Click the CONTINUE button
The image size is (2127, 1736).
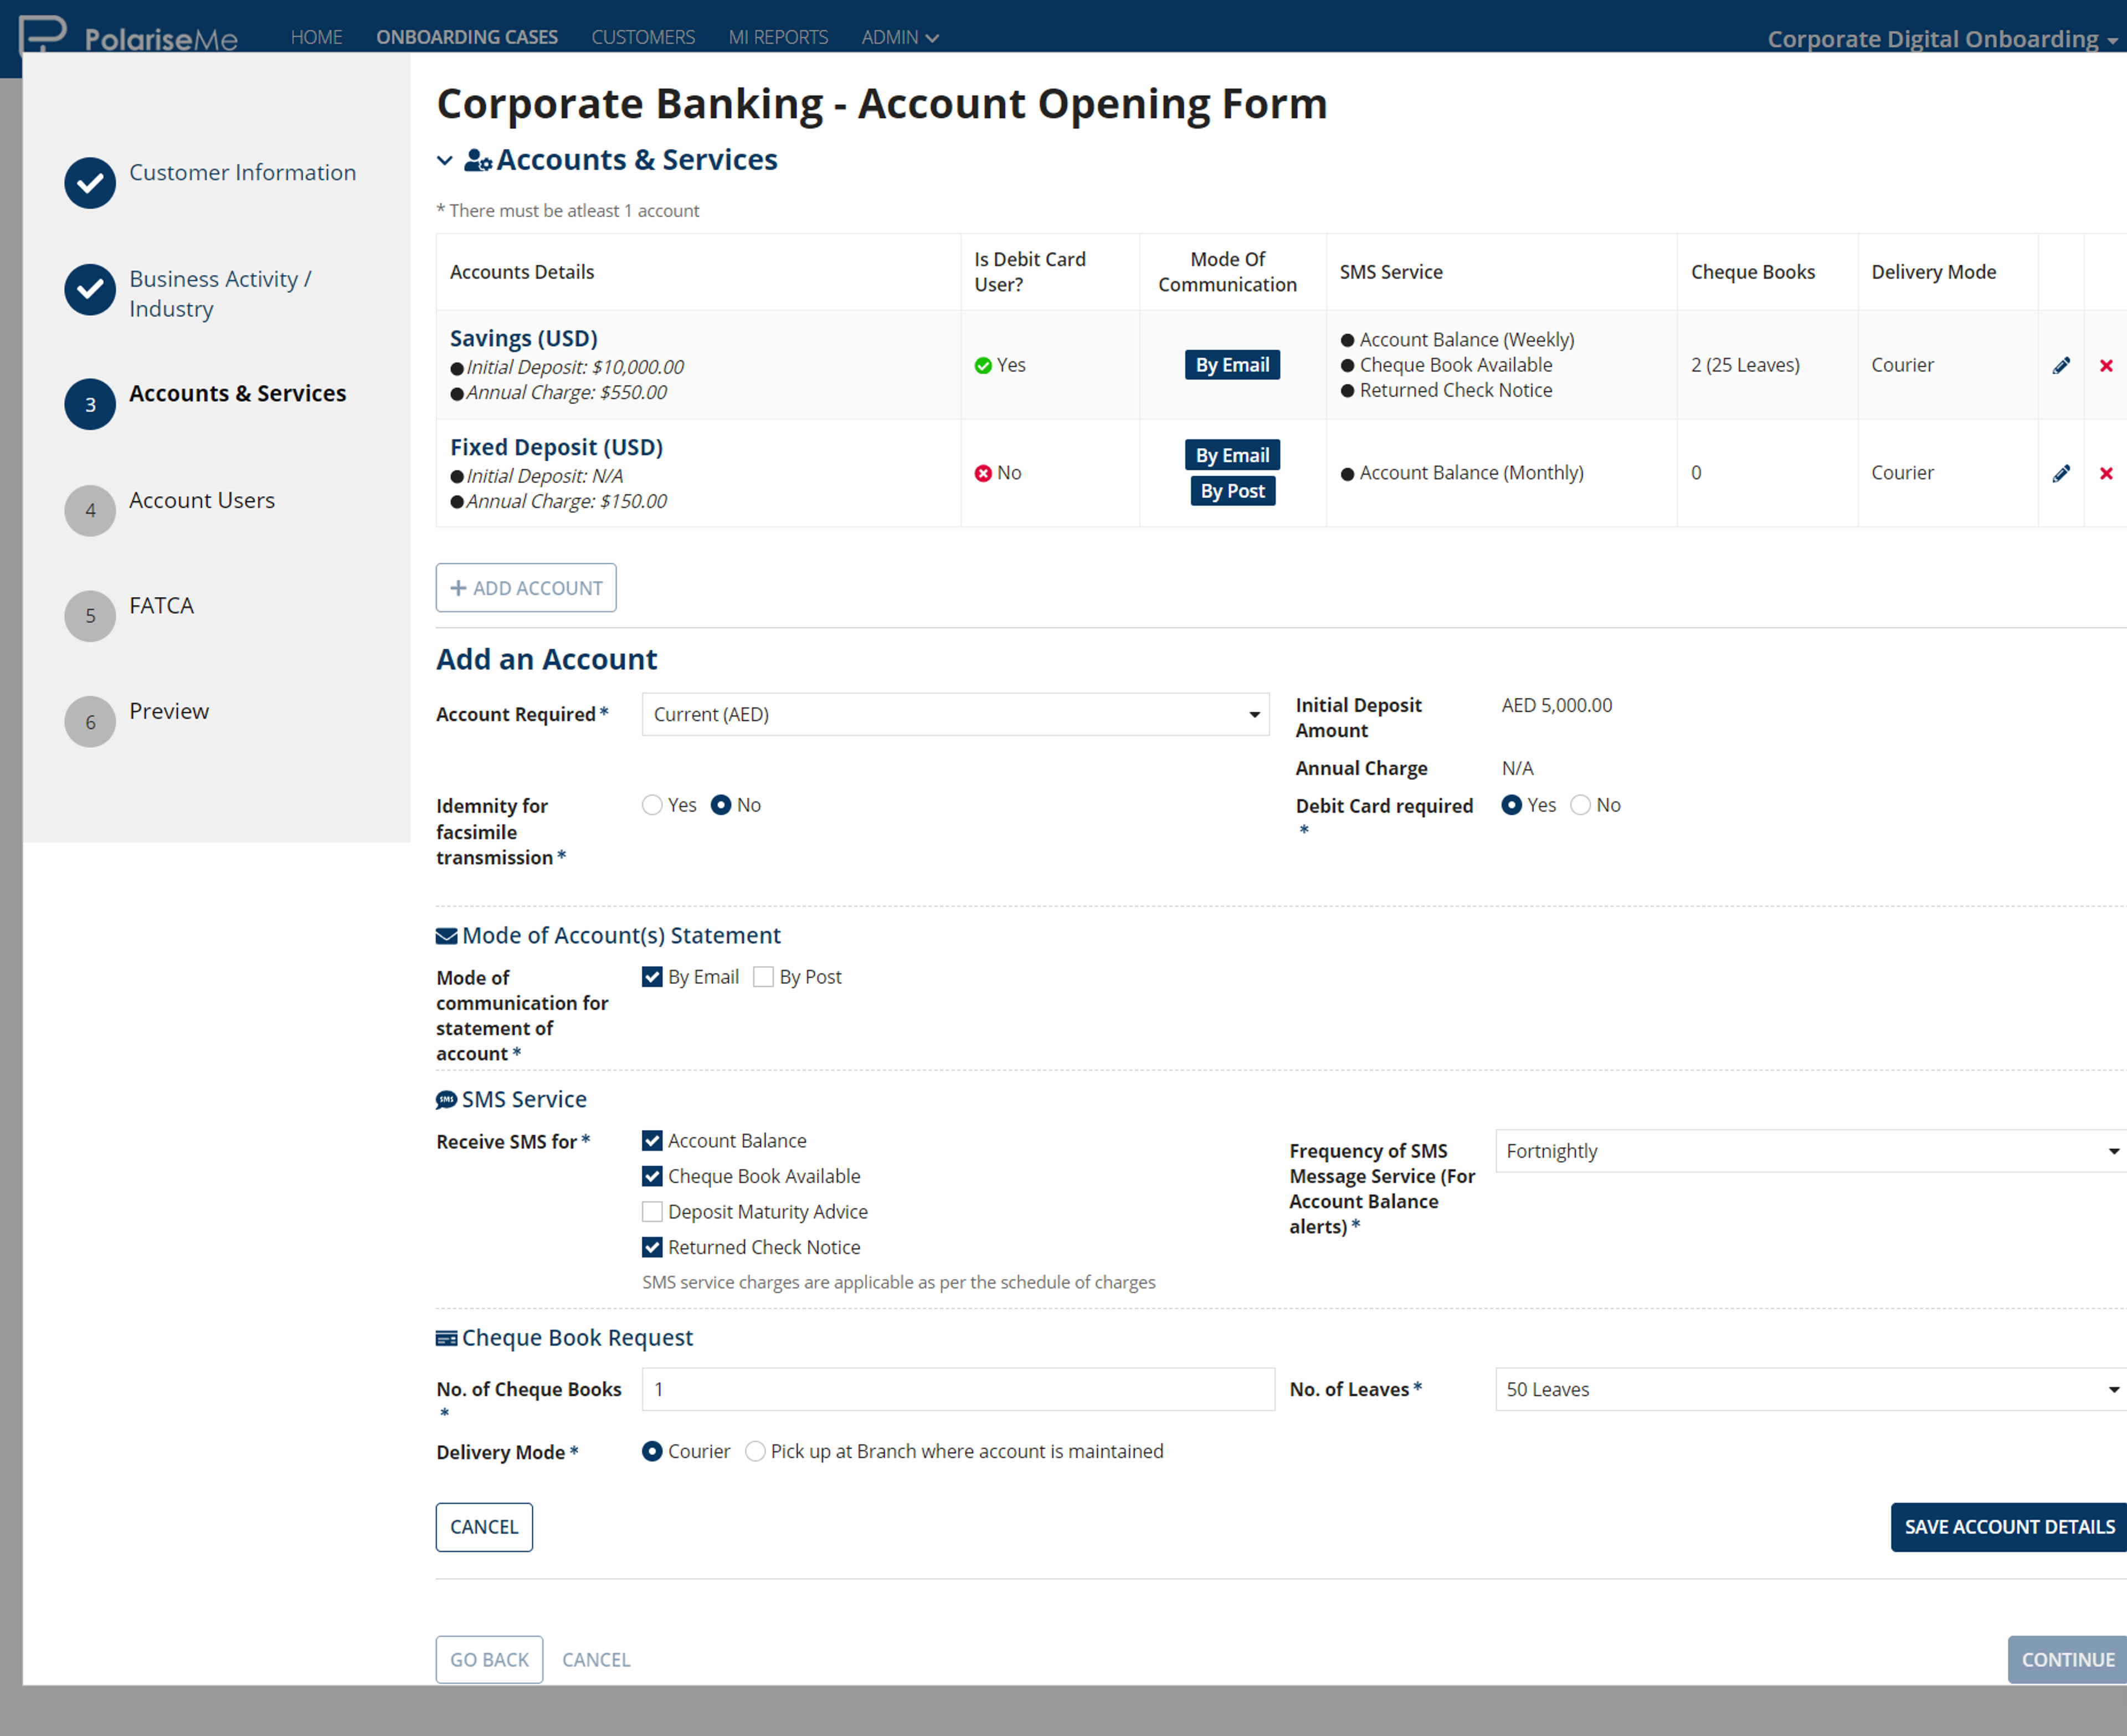tap(2067, 1660)
